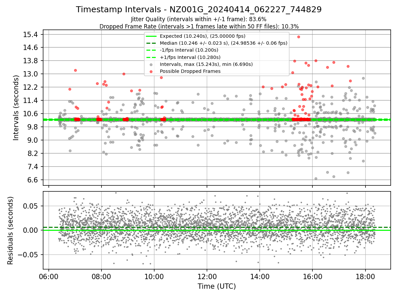The image size is (398, 298).
Task: Click the 'Time (UTC)' x-axis label
Action: [x=217, y=286]
